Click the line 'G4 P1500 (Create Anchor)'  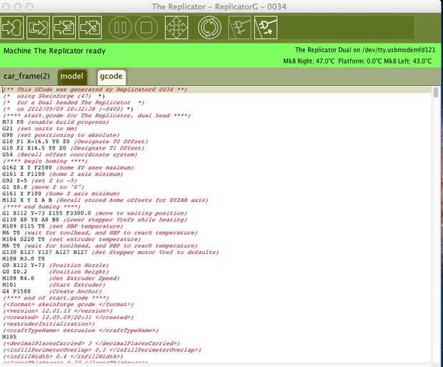pyautogui.click(x=52, y=291)
